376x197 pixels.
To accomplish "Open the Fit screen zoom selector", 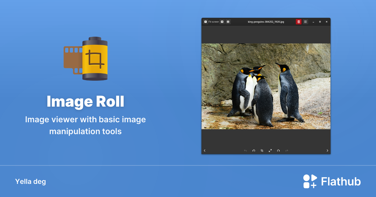I will 213,22.
